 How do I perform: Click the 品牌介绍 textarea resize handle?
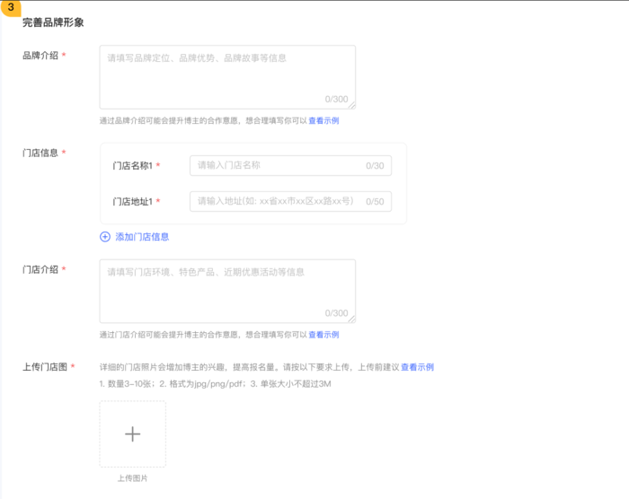tap(352, 105)
